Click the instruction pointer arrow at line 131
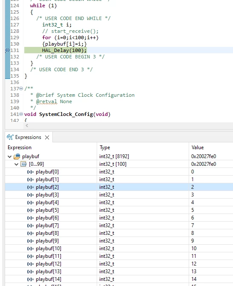The image size is (233, 286). click(x=7, y=50)
